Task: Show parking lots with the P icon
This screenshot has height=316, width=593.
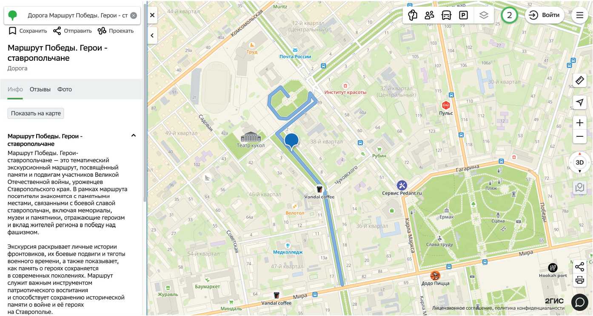Action: [x=464, y=15]
